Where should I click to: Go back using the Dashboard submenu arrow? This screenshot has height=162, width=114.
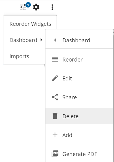pos(55,40)
